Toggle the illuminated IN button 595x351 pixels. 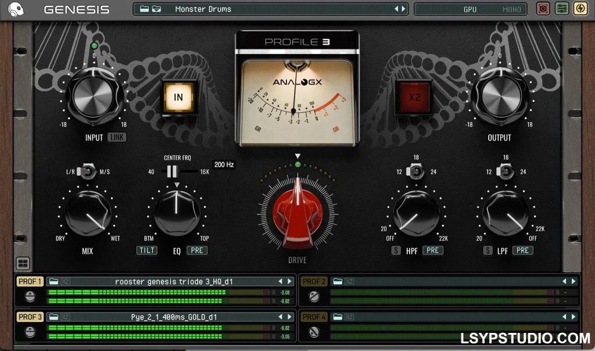[x=178, y=97]
